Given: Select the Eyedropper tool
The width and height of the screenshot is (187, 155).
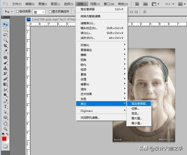Looking at the screenshot, I should tap(5, 51).
